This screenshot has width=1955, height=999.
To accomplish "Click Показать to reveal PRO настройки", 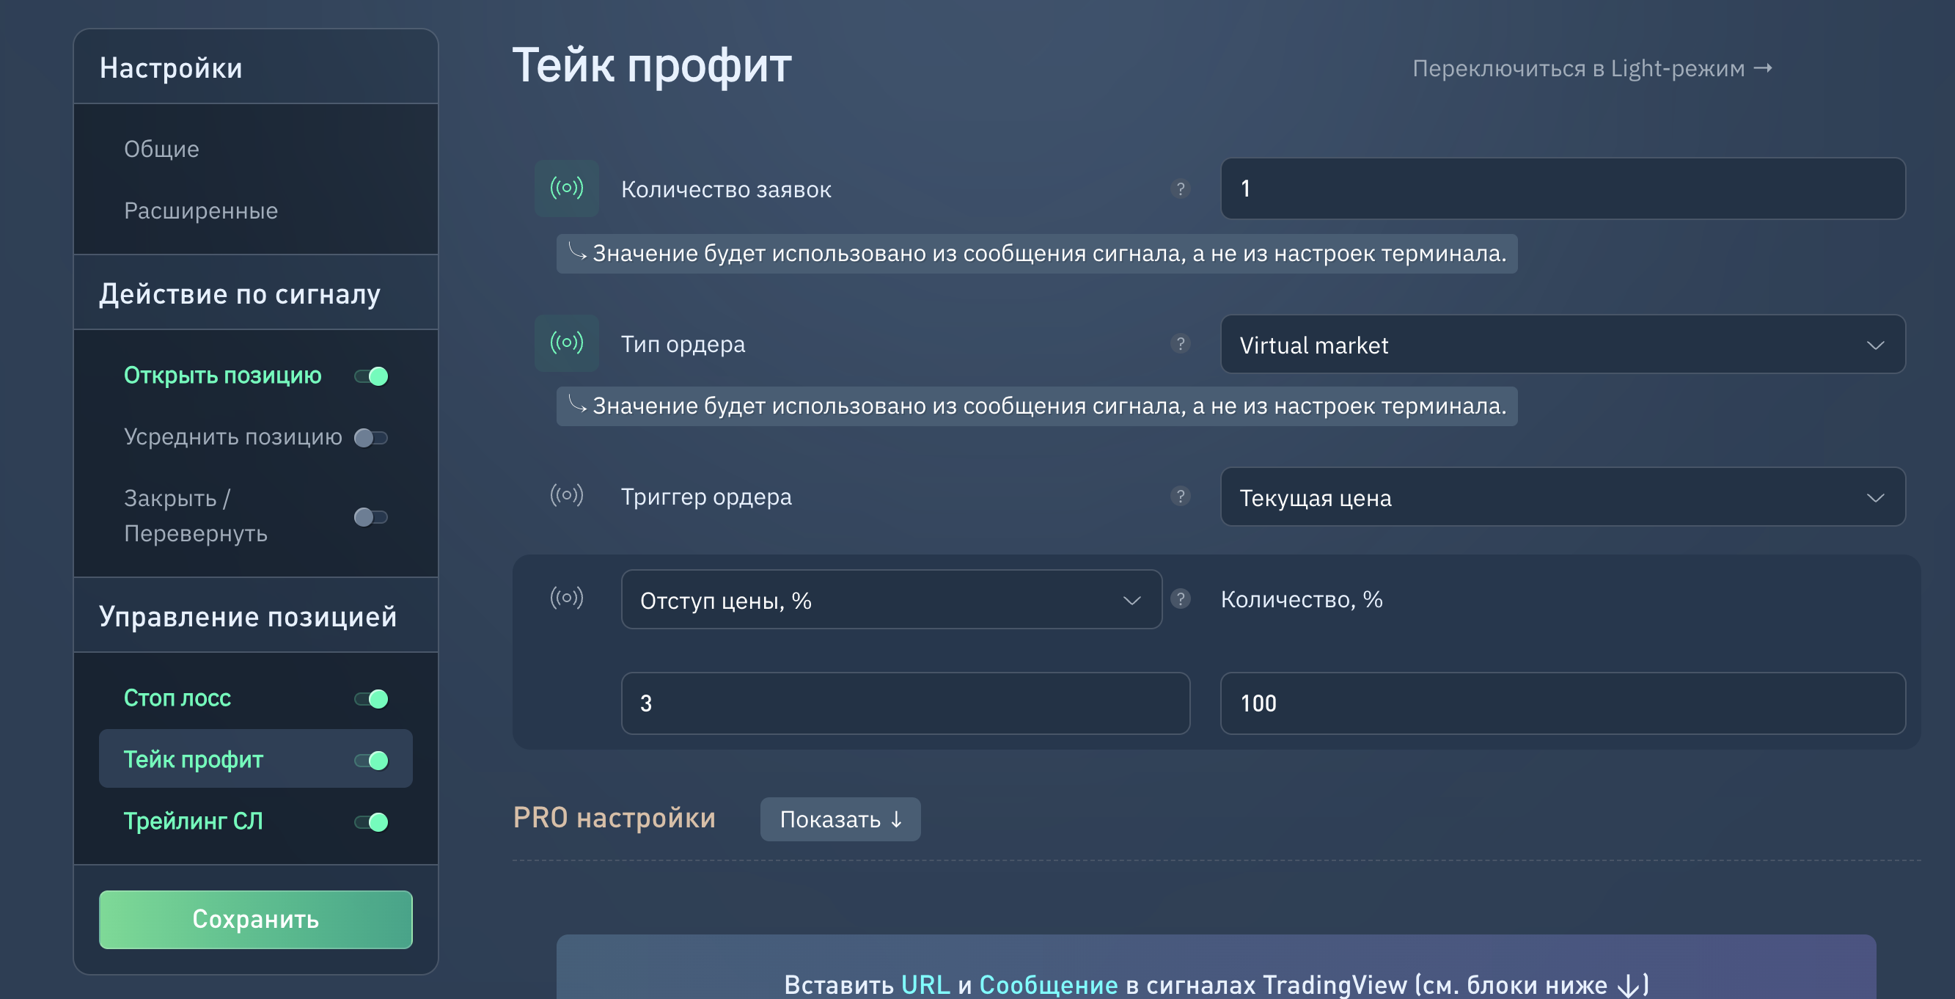I will pyautogui.click(x=840, y=819).
